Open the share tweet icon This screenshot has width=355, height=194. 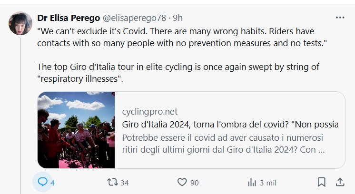[x=340, y=182]
